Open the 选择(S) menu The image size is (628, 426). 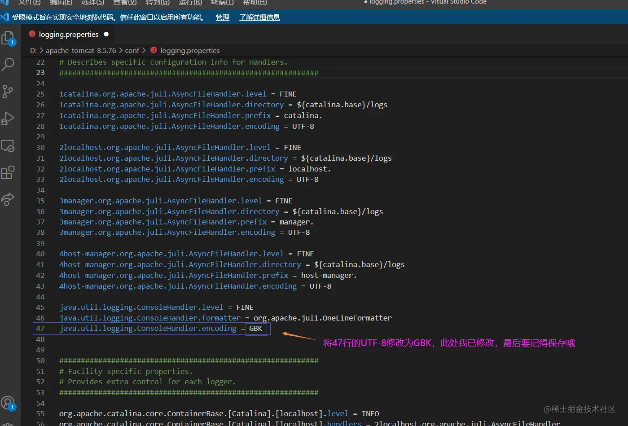pyautogui.click(x=92, y=2)
